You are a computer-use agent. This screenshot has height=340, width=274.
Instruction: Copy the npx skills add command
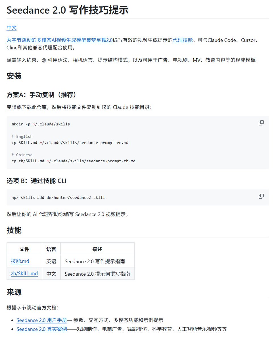click(261, 196)
